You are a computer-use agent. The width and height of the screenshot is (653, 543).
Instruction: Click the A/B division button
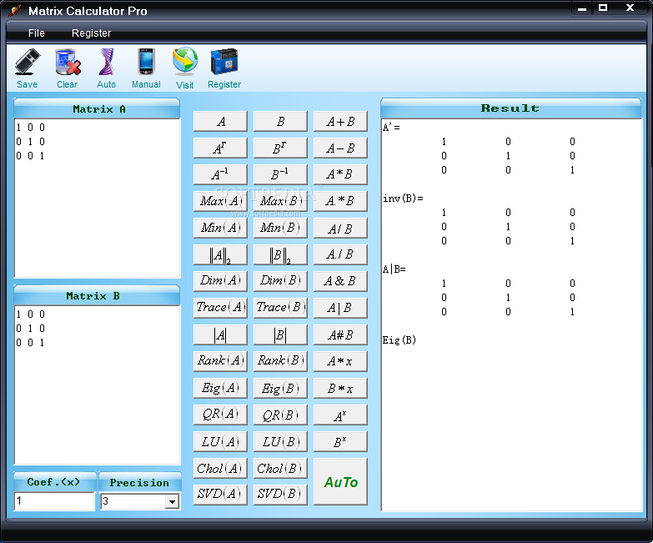[x=340, y=228]
